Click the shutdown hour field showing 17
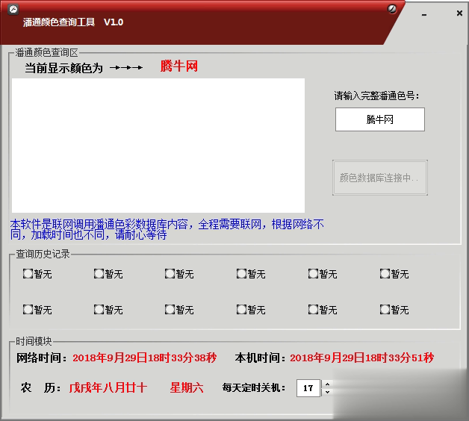 308,388
